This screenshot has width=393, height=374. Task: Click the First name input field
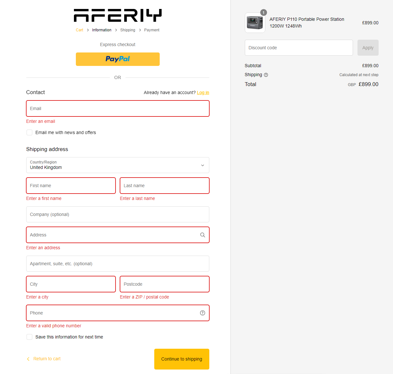point(71,186)
